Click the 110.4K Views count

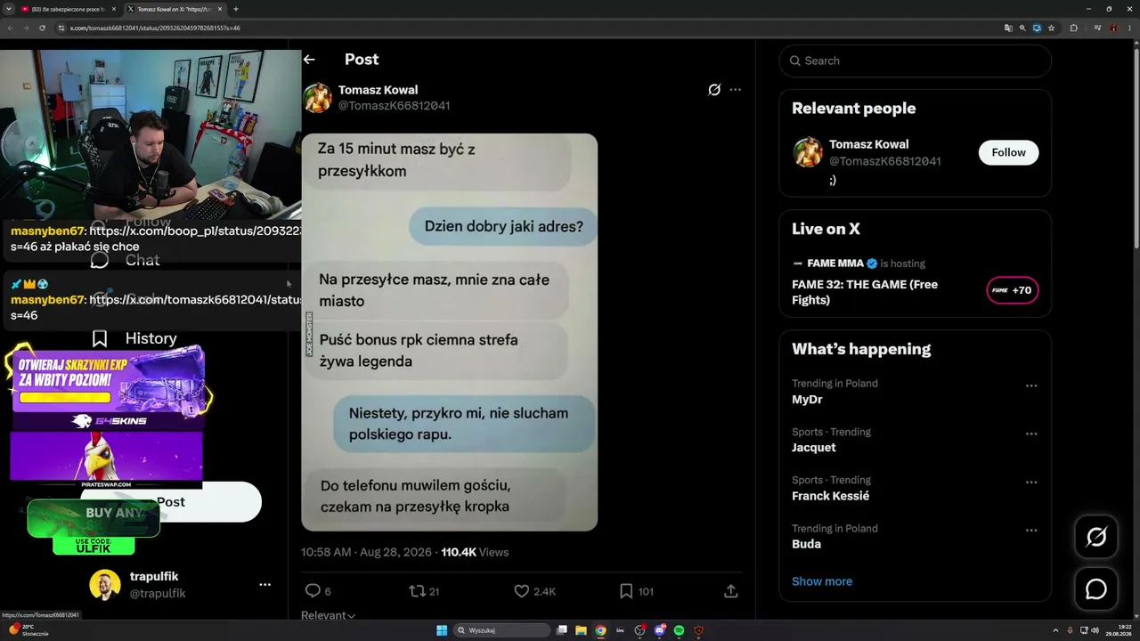[x=475, y=552]
